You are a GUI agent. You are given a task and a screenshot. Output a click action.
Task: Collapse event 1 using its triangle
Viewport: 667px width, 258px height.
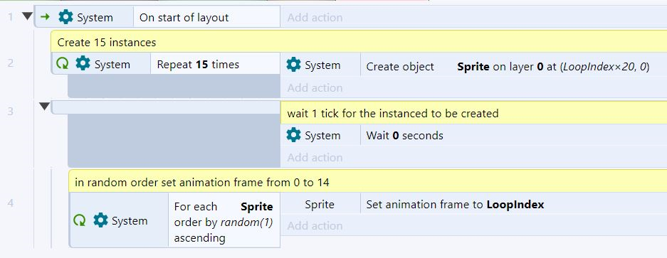pyautogui.click(x=27, y=16)
